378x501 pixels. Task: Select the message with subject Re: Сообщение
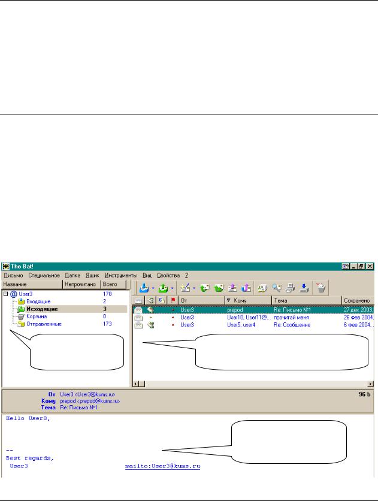(x=253, y=325)
